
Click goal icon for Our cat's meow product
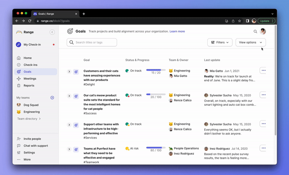pyautogui.click(x=76, y=96)
